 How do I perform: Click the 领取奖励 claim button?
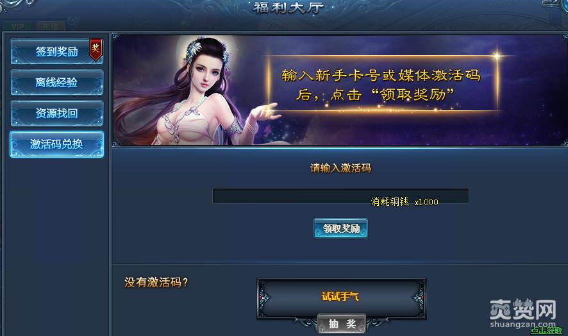click(340, 228)
